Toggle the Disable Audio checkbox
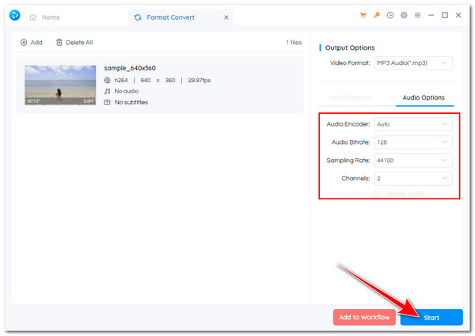The width and height of the screenshot is (475, 336). coord(378,193)
